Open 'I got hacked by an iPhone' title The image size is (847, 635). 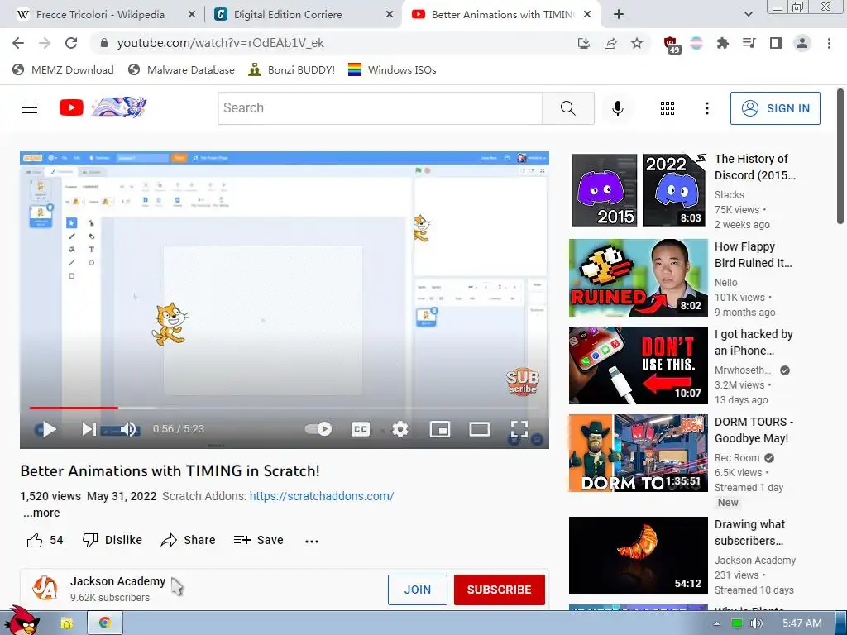[x=754, y=342]
